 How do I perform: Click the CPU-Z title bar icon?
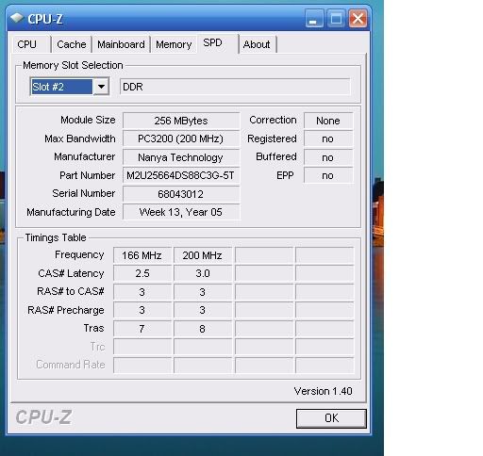click(x=16, y=18)
